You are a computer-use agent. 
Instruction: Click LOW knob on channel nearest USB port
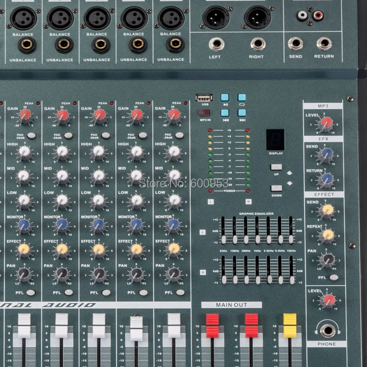(x=174, y=201)
